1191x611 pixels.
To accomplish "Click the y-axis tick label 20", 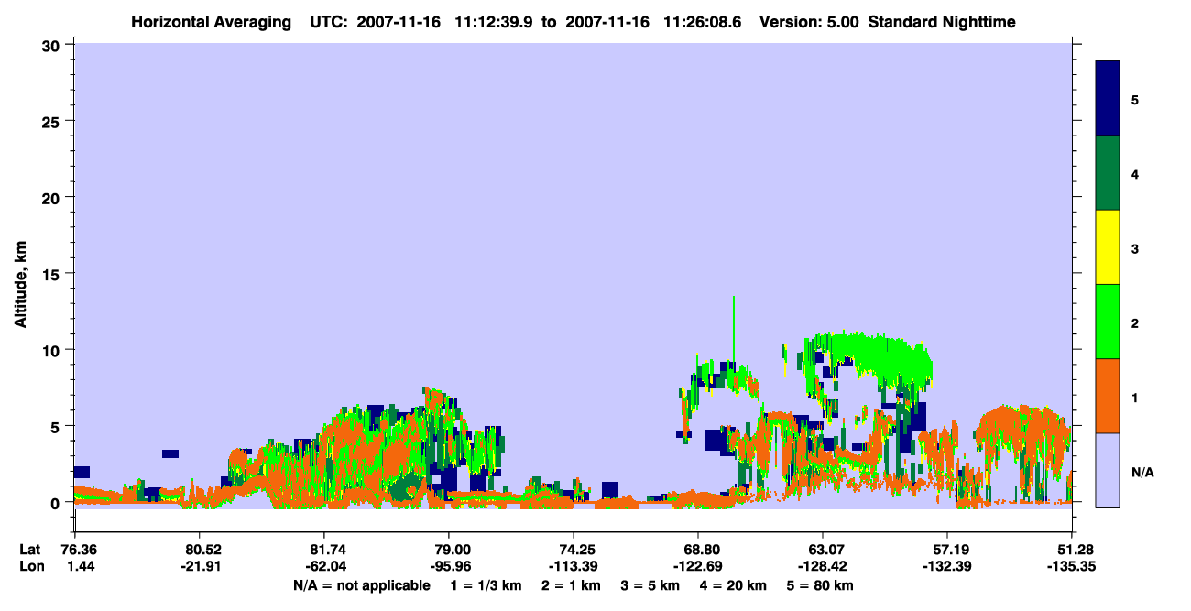I will click(53, 197).
